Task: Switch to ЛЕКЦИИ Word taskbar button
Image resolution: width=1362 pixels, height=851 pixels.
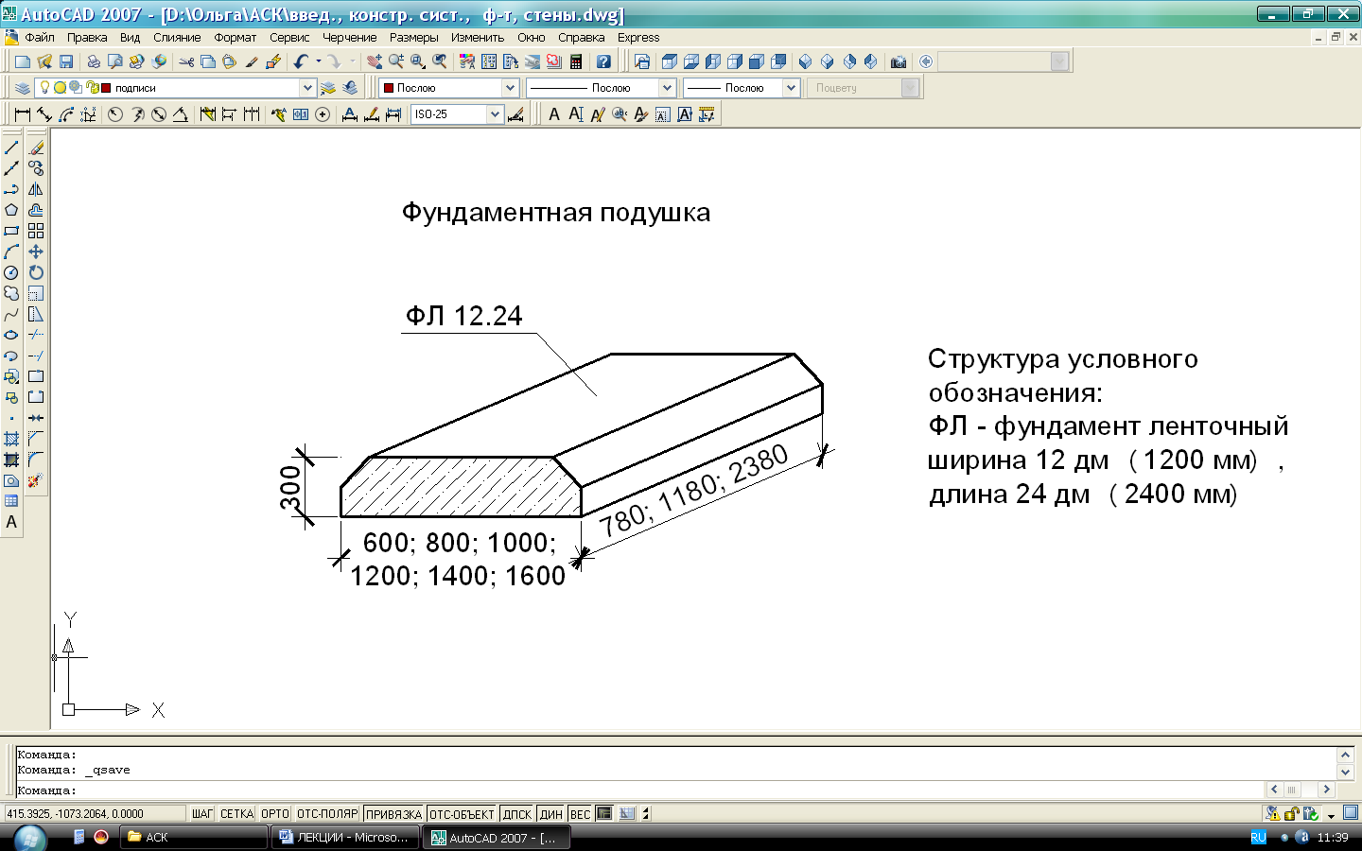Action: pyautogui.click(x=345, y=838)
